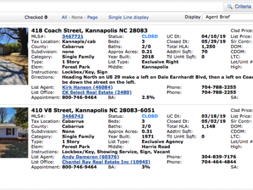
Task: Click Lockbox/Key, Sign instructions text
Action: click(x=85, y=72)
